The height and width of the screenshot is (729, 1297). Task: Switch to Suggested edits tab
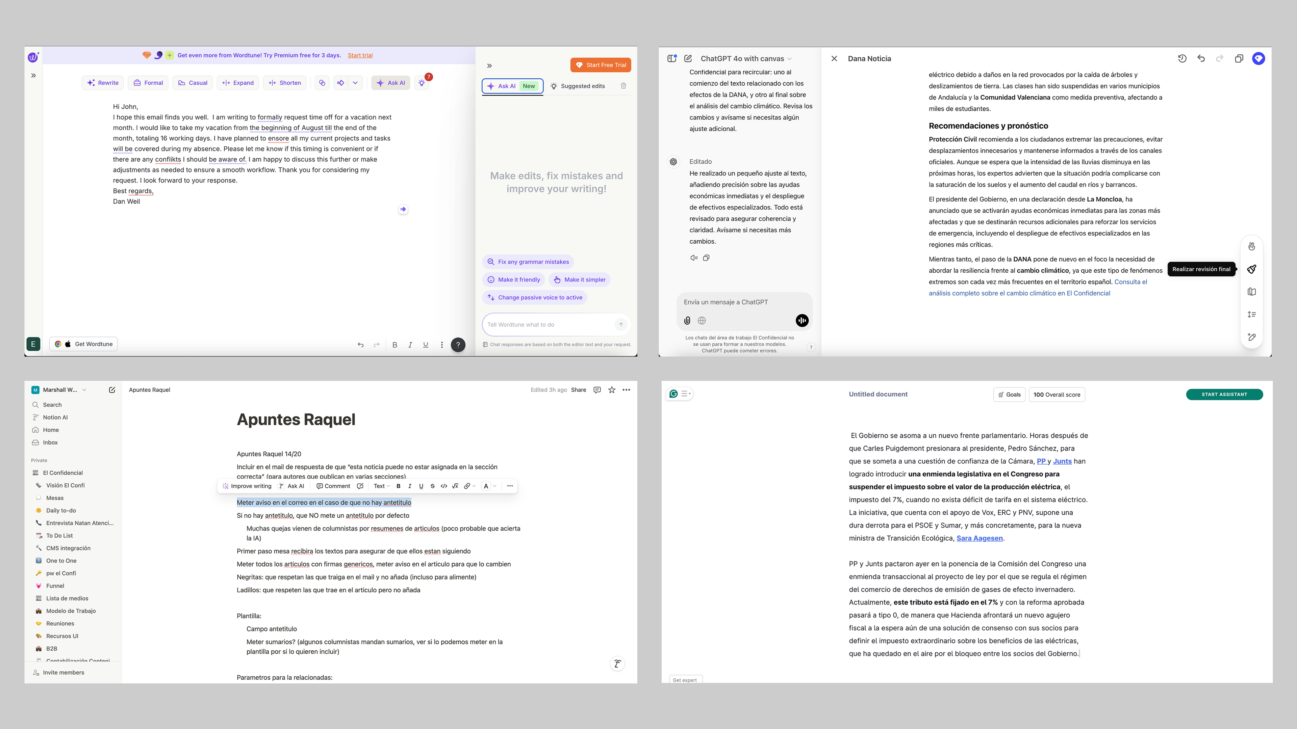578,86
